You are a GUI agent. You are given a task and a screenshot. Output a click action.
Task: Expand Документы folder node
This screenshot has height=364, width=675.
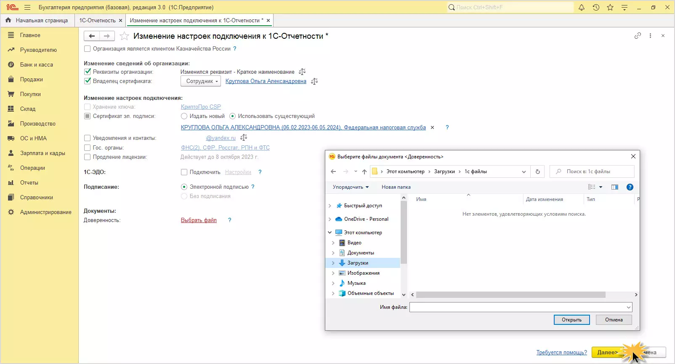coord(333,253)
